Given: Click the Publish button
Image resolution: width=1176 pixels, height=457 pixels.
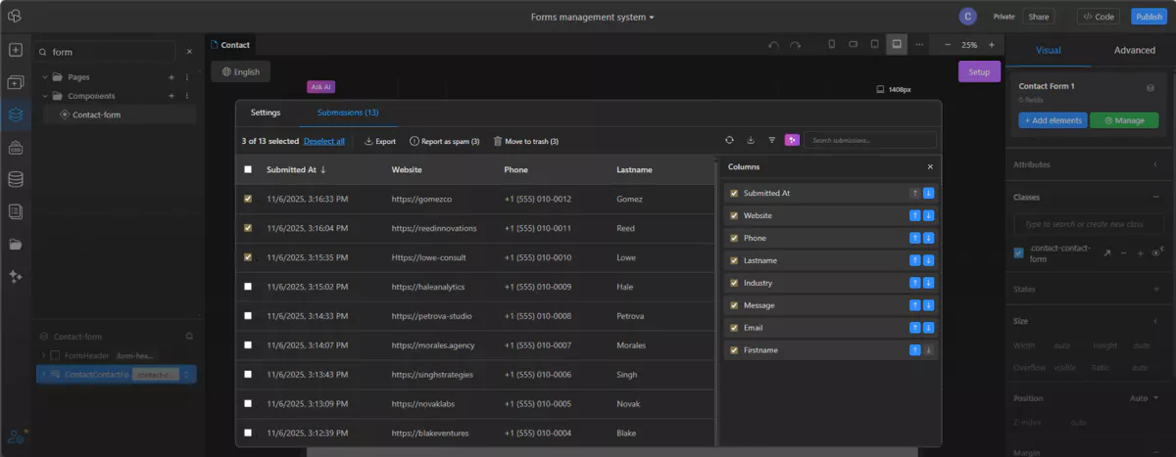Looking at the screenshot, I should [1149, 17].
